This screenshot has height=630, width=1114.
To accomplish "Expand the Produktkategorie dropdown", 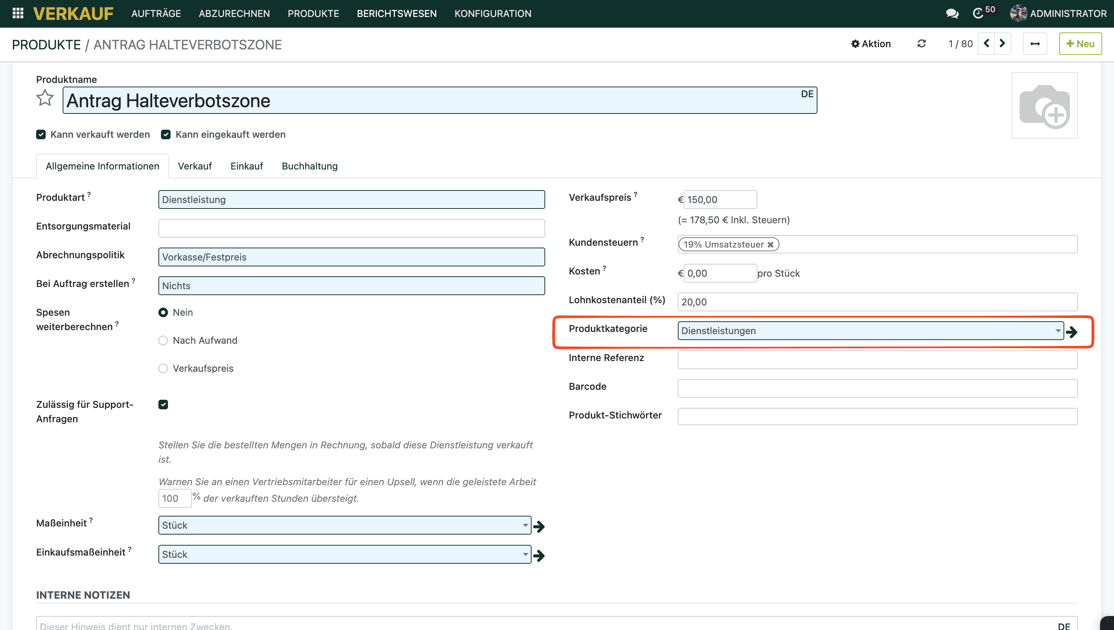I will [1058, 330].
